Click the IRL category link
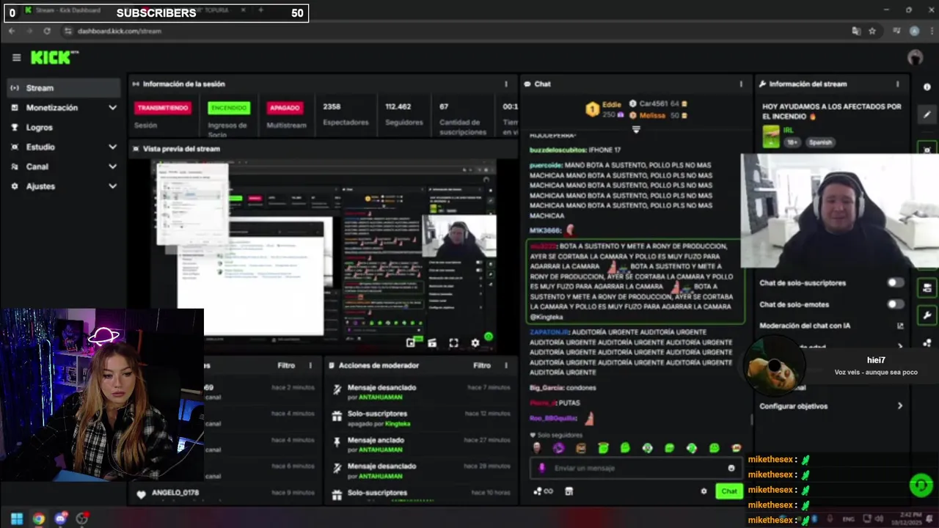The image size is (939, 528). (x=789, y=130)
